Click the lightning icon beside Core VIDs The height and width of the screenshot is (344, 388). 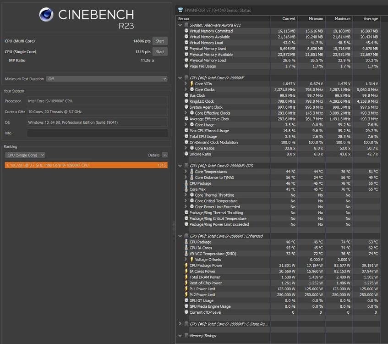[192, 84]
